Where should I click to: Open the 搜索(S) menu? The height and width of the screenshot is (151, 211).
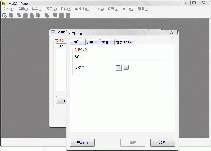37,9
